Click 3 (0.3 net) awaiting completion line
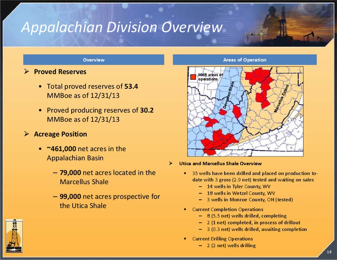Screen dimensions: 337x260 click(257, 229)
